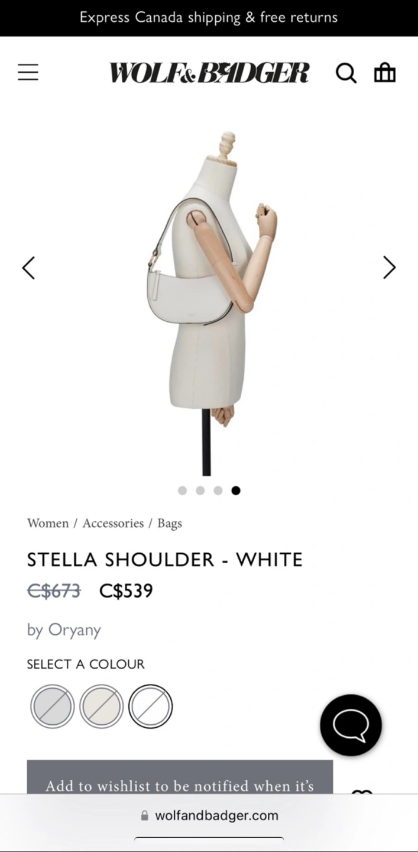Tap the search magnifier icon
The width and height of the screenshot is (418, 852).
346,73
